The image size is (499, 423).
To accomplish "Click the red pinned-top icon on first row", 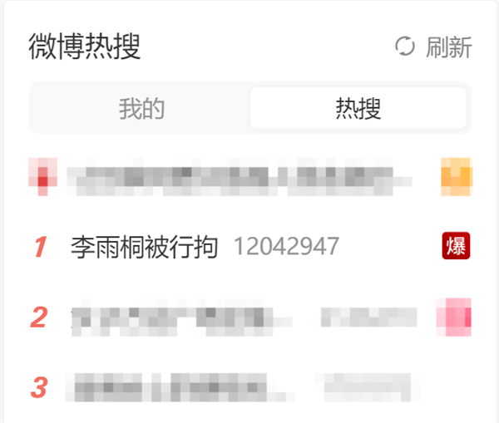I will click(x=42, y=176).
